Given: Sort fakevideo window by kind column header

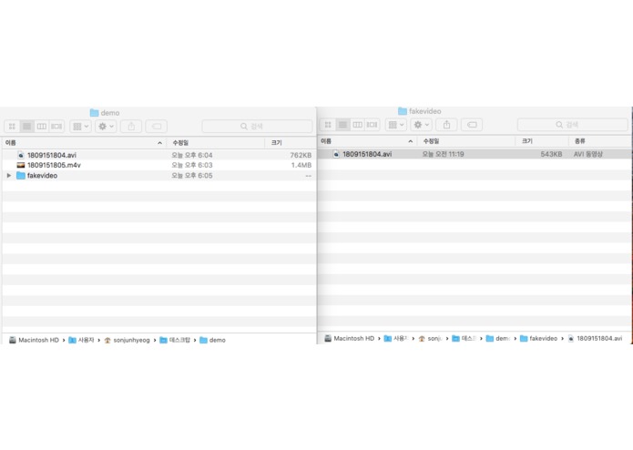Looking at the screenshot, I should 601,141.
